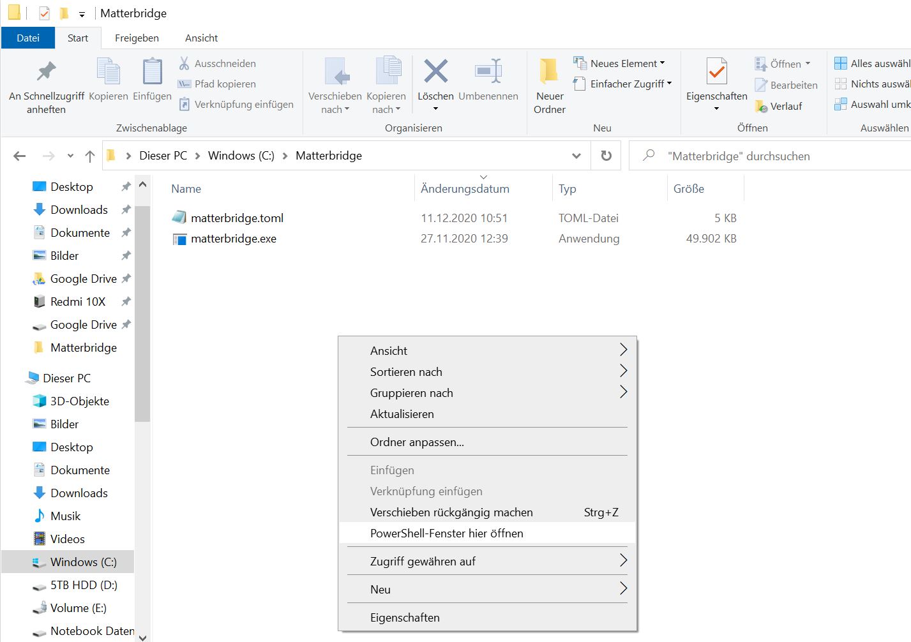Click Verlauf history icon

tap(761, 106)
